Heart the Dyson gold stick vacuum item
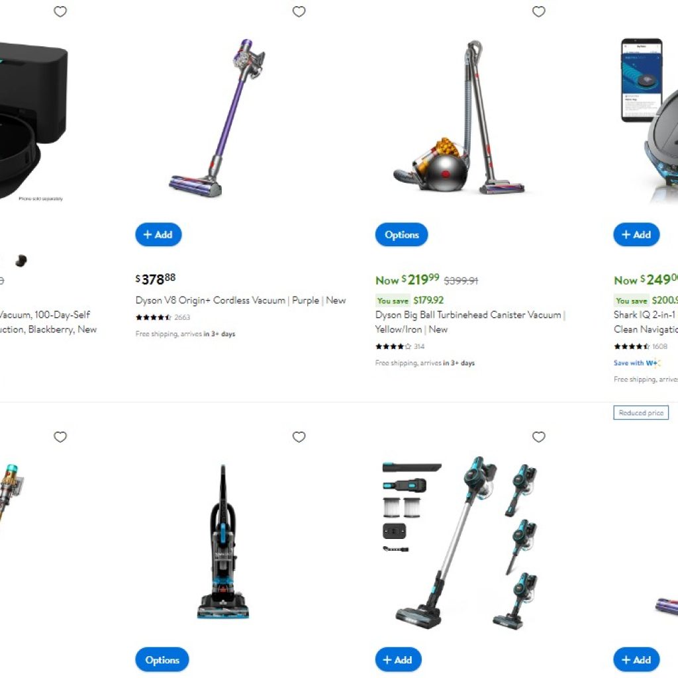 coord(60,437)
